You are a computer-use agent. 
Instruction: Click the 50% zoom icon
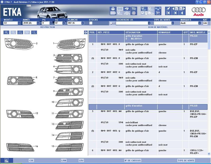click(27, 32)
